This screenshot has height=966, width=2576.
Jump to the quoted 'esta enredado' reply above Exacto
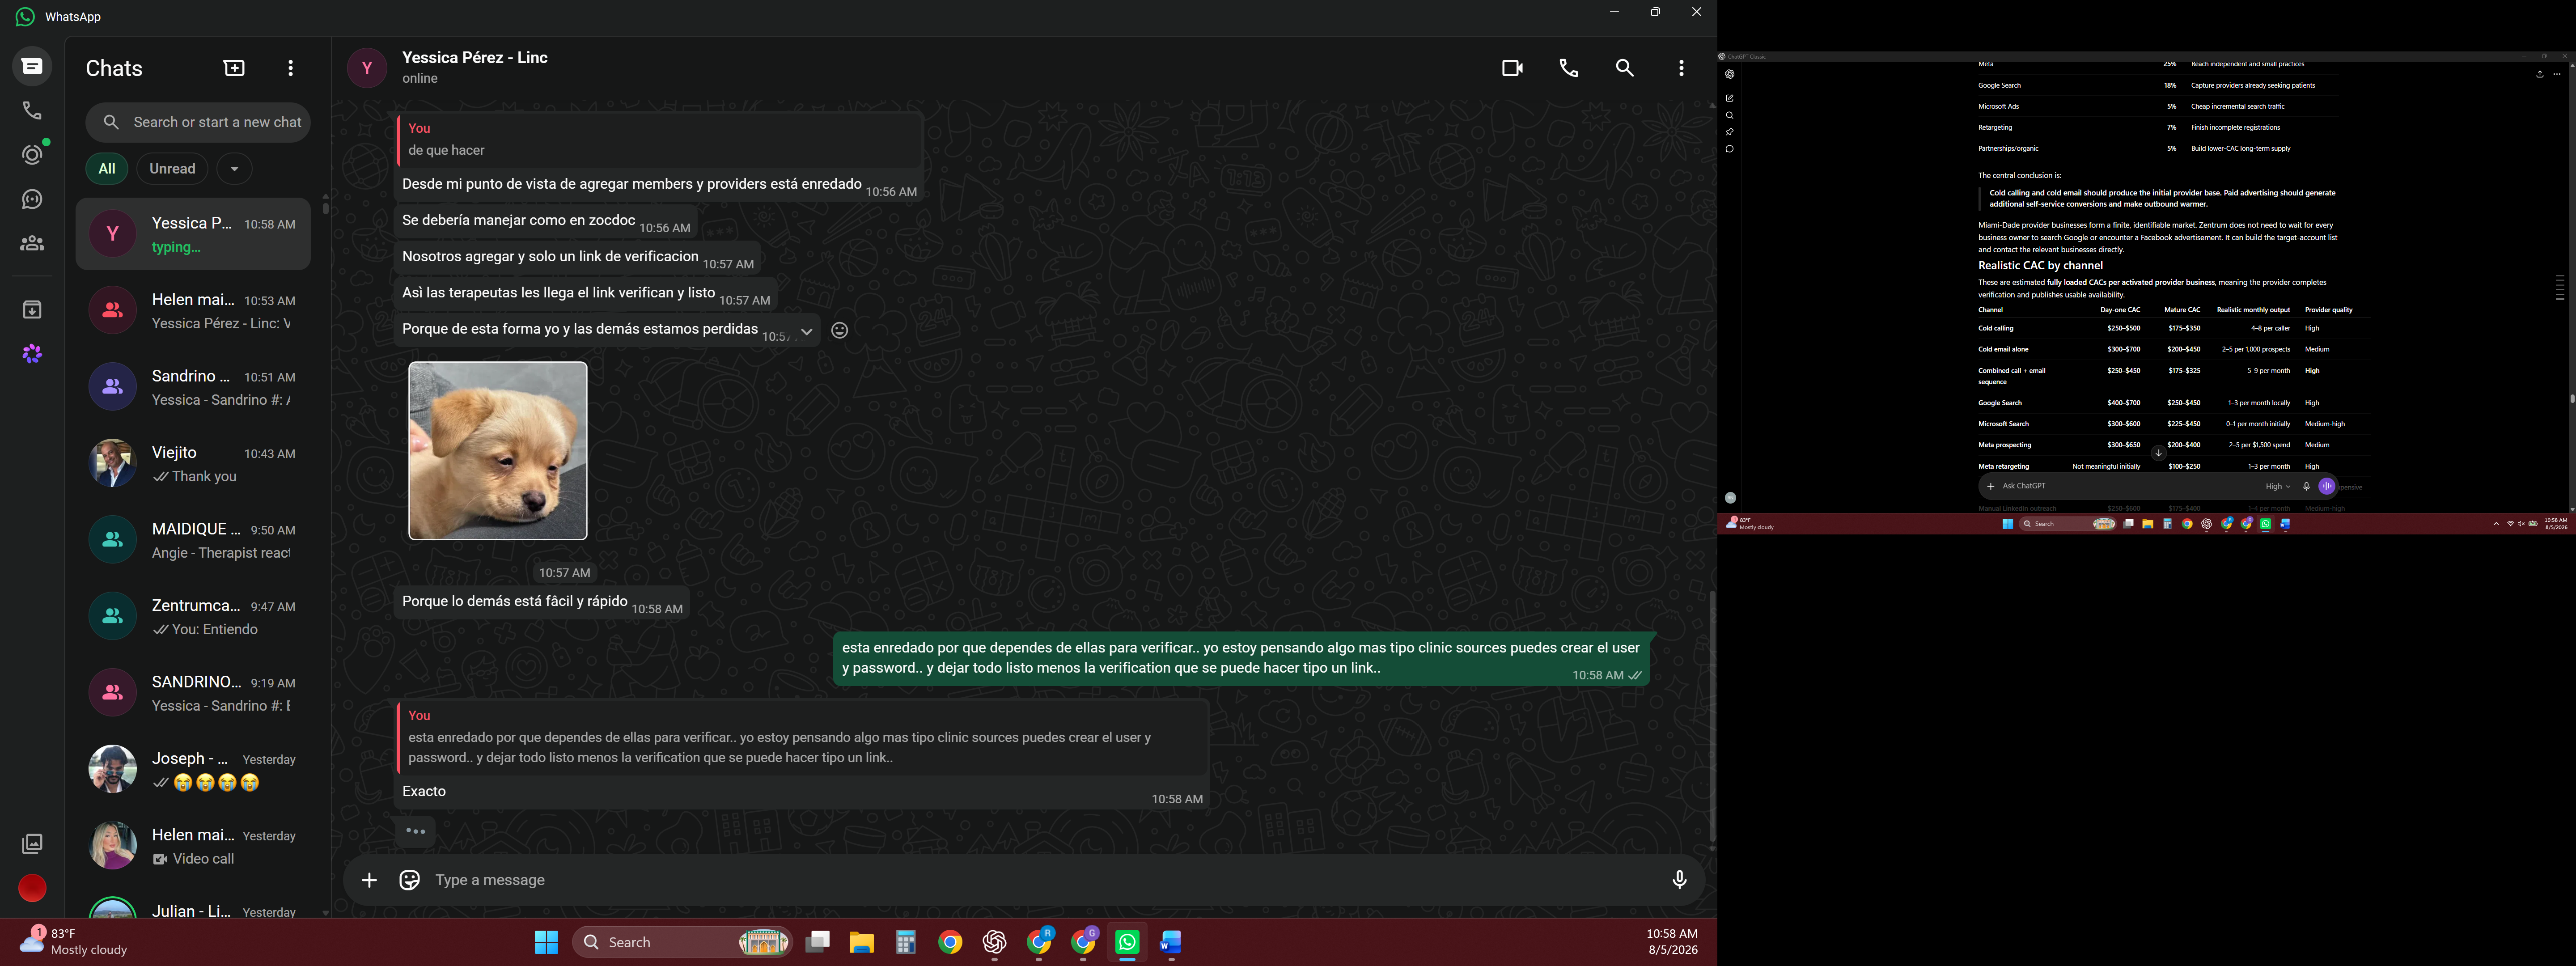[802, 737]
